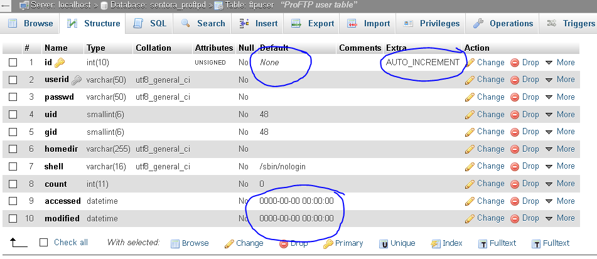
Task: Click the red Drop icon for count row
Action: [x=515, y=184]
